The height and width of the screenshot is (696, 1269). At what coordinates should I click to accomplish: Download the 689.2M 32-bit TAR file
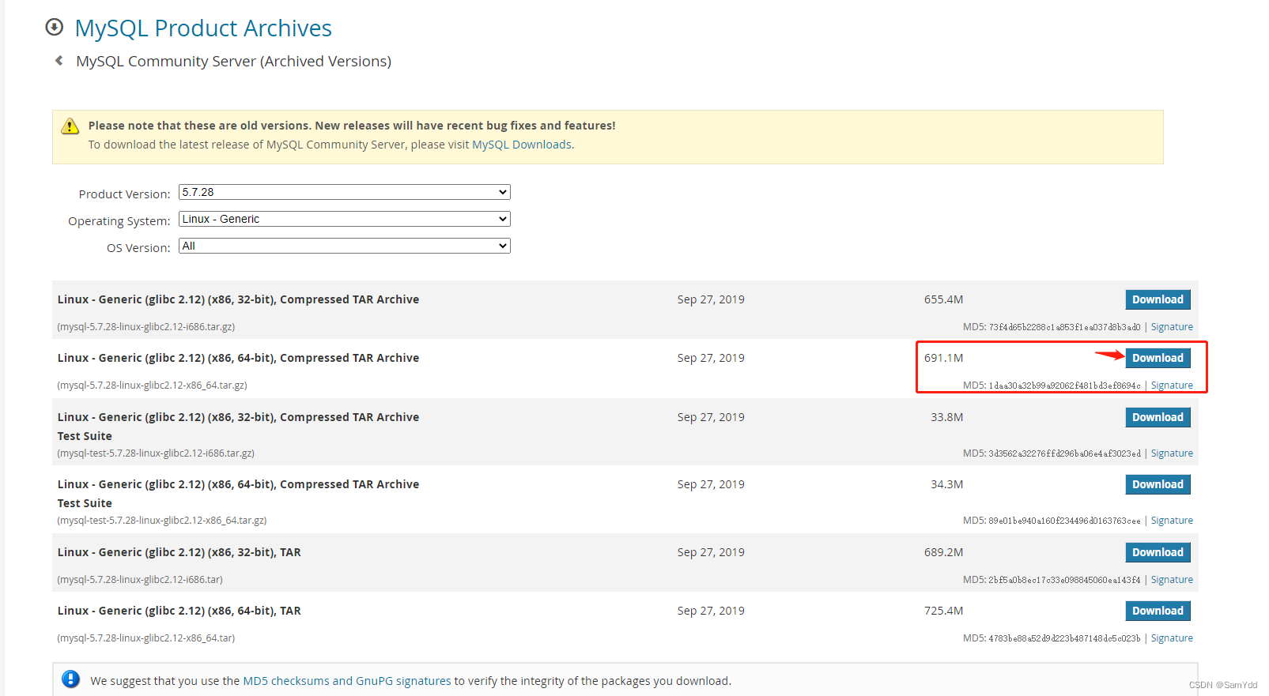coord(1158,552)
